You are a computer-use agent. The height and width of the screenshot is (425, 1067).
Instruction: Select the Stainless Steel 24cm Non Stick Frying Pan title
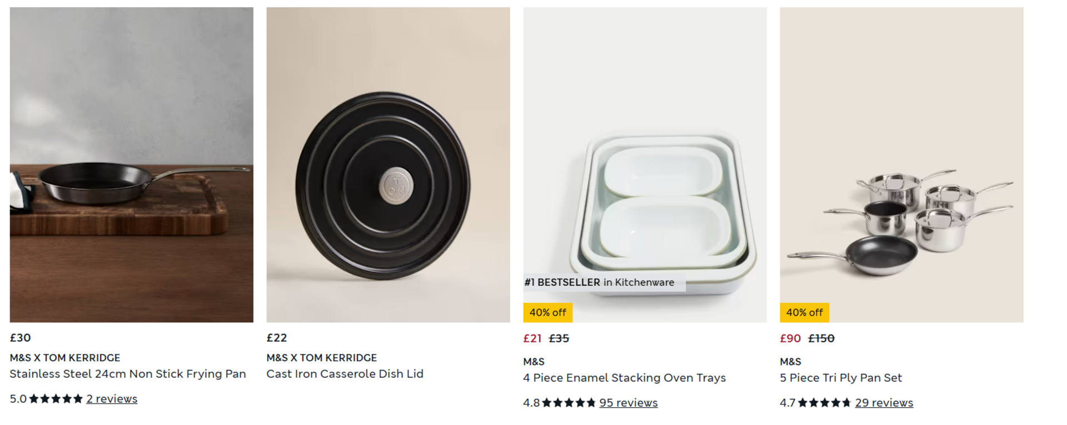(x=128, y=374)
